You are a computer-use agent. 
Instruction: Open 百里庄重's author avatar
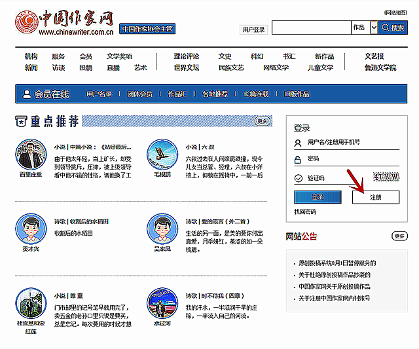[x=29, y=155]
